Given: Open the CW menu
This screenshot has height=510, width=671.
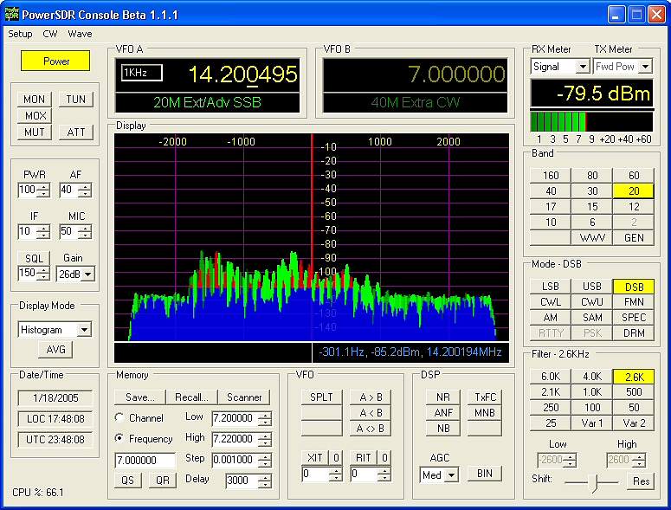Looking at the screenshot, I should [x=50, y=34].
